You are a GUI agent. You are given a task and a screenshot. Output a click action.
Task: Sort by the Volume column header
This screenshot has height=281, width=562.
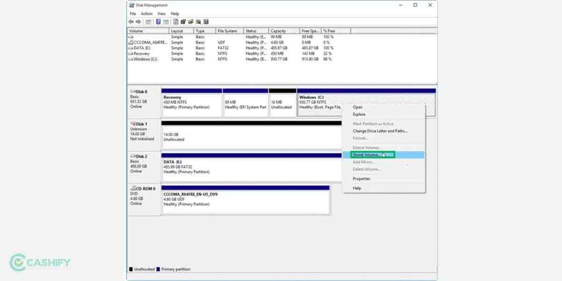click(148, 31)
